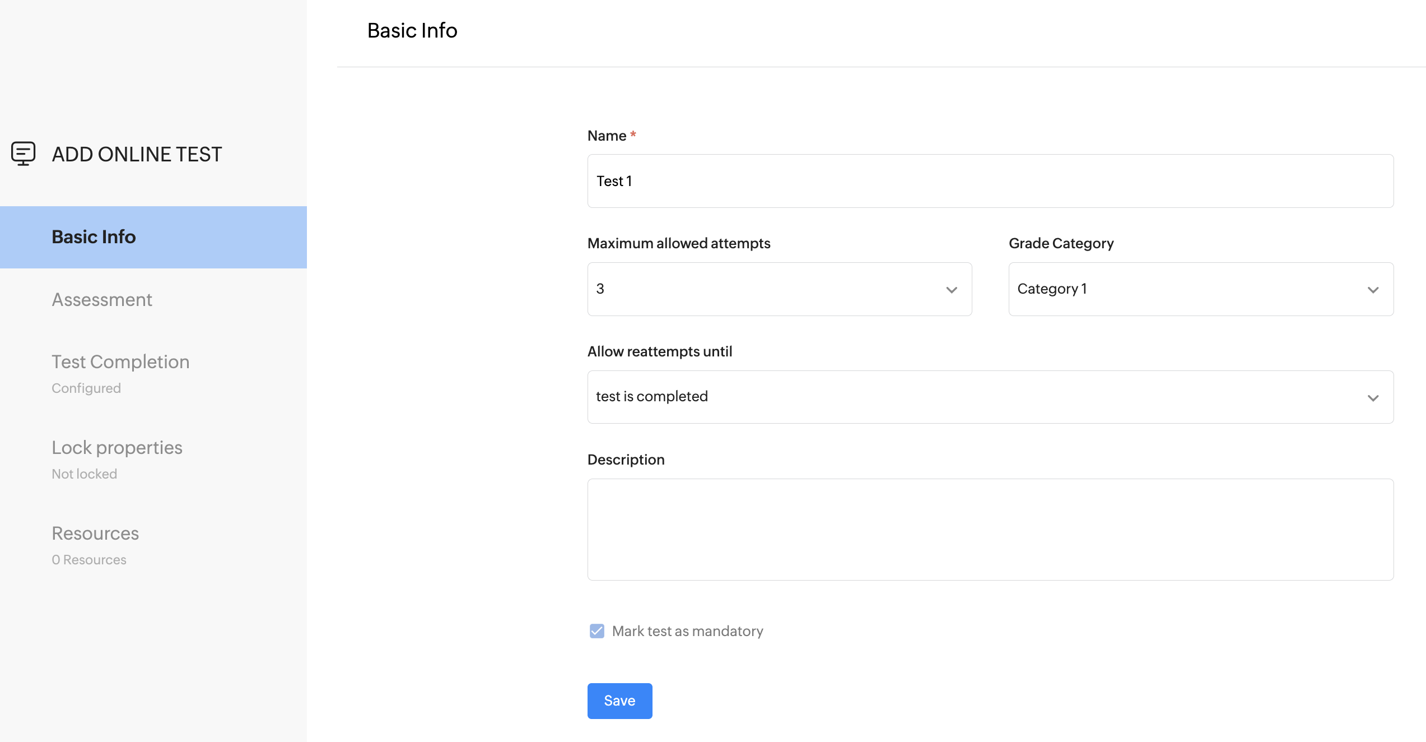This screenshot has width=1426, height=742.
Task: Click the Grade Category label
Action: tap(1061, 244)
